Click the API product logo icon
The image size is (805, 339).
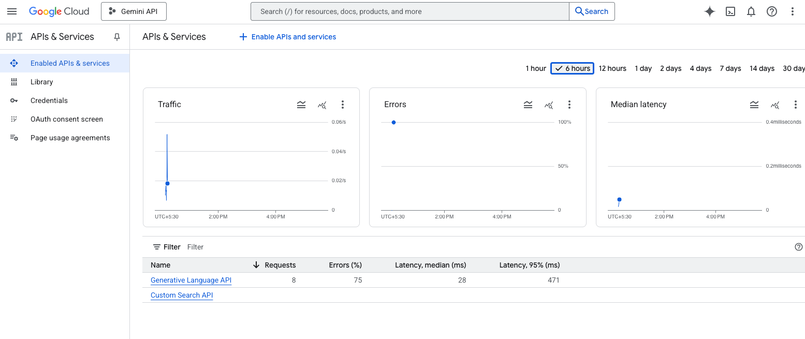(x=14, y=37)
